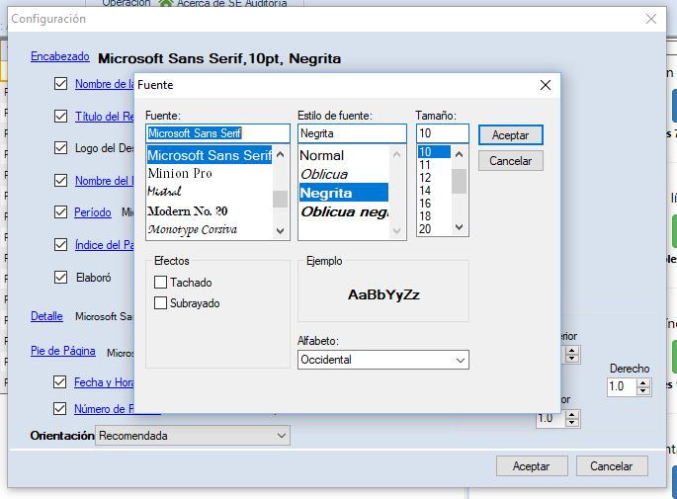The image size is (677, 499).
Task: Select Minion Pro font
Action: click(180, 174)
